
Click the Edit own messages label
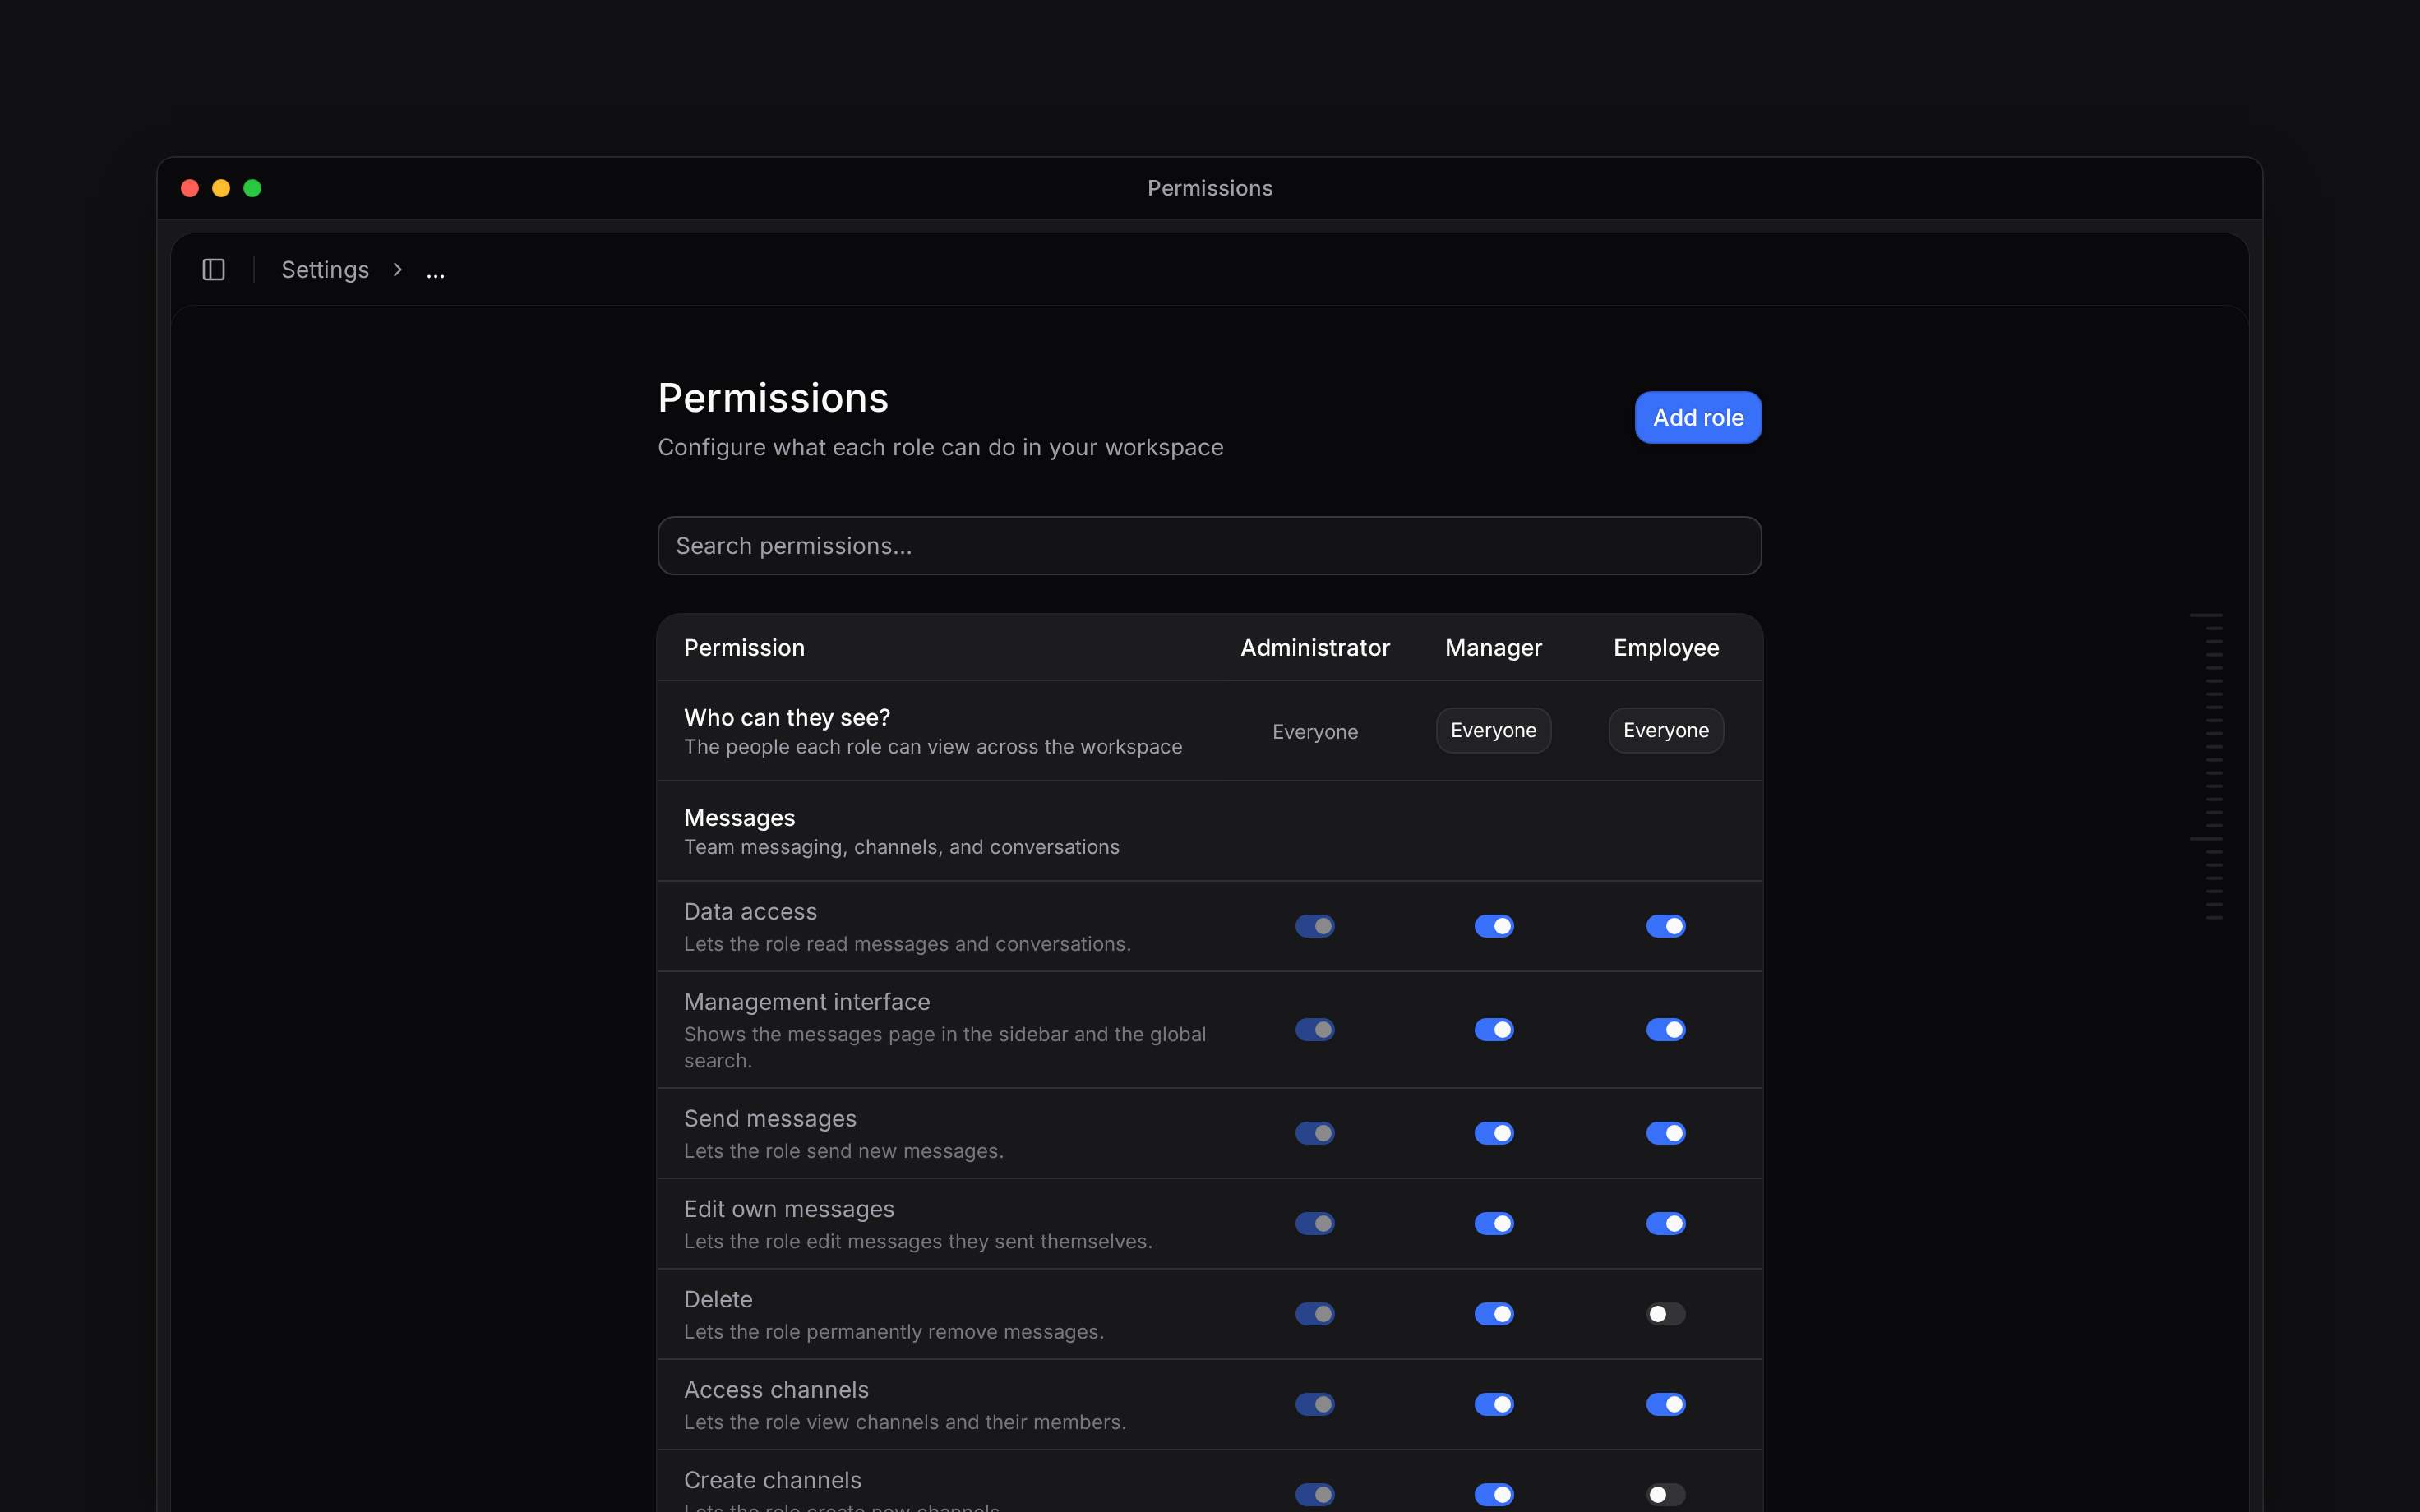click(x=789, y=1209)
